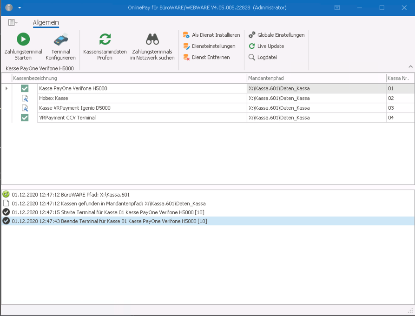
Task: Click Mandantenpfad cell of Hobex Kasse row
Action: [316, 98]
